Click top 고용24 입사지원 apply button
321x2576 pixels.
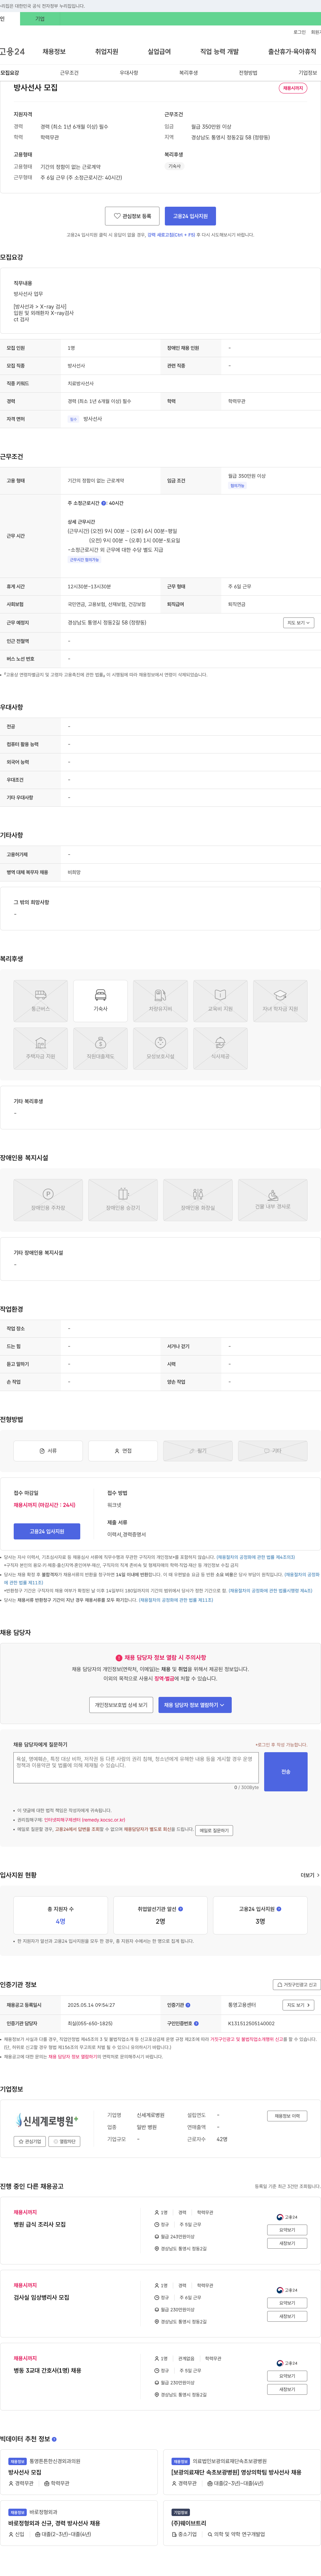(190, 216)
